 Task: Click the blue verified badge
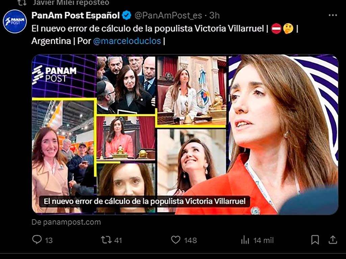click(x=127, y=16)
